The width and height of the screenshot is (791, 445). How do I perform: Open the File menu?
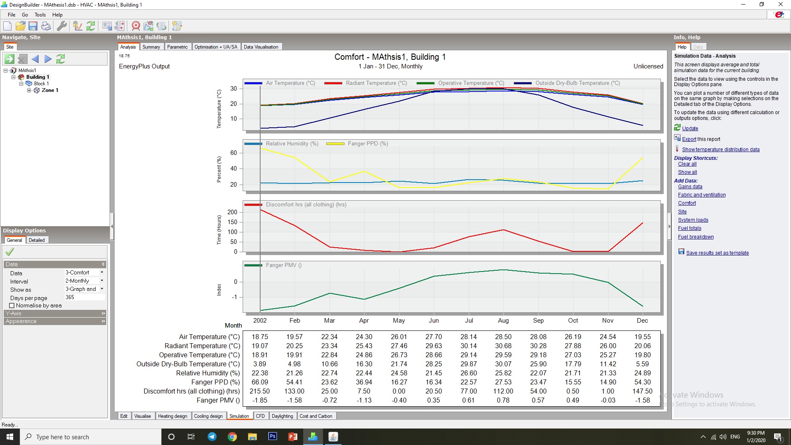point(12,14)
